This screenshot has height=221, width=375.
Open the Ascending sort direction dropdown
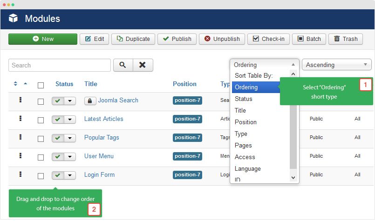(336, 65)
